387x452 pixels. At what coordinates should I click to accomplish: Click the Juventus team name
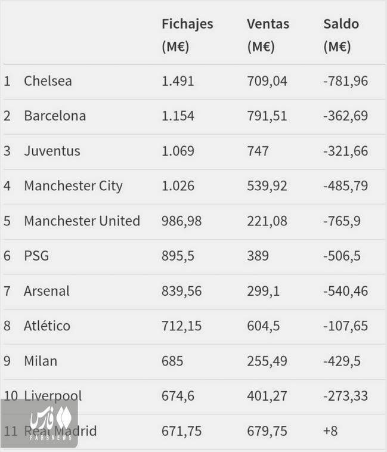(x=52, y=151)
